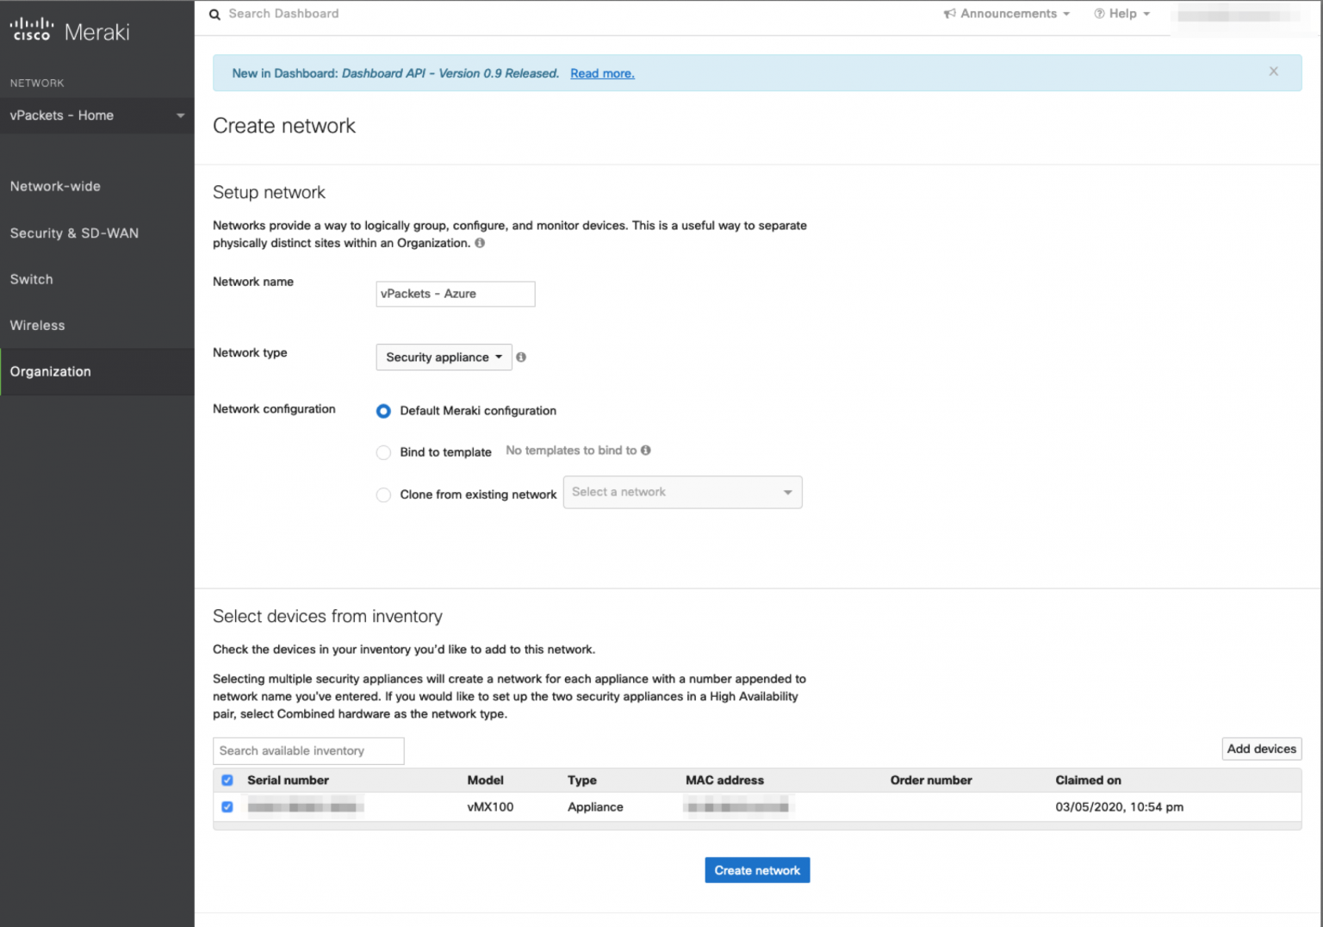Click inside the Search available inventory field
Viewport: 1323px width, 927px height.
(x=307, y=750)
